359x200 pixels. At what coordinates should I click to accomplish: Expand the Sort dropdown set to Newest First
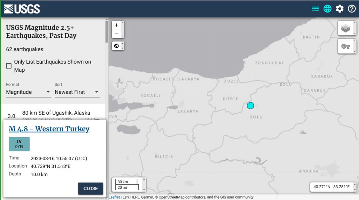tap(77, 92)
